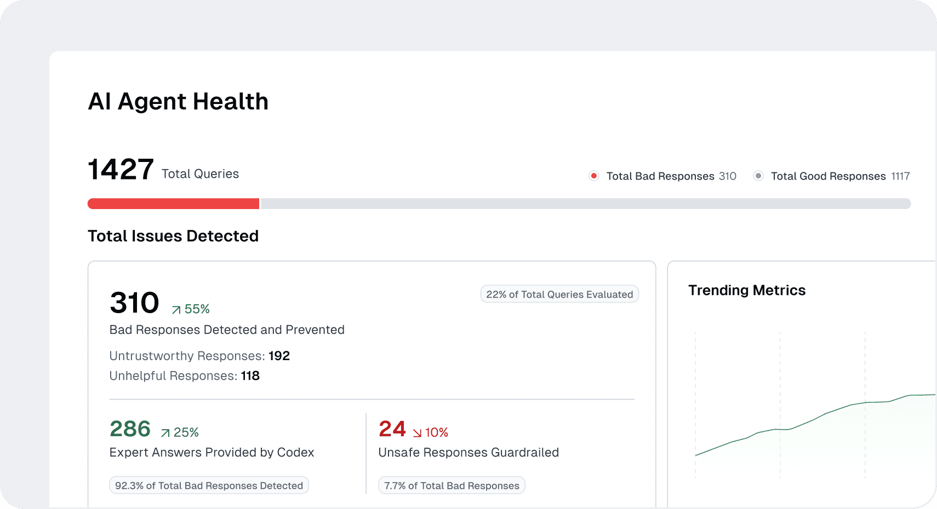The width and height of the screenshot is (937, 509).
Task: Switch to the Trending Metrics panel
Action: (x=747, y=290)
